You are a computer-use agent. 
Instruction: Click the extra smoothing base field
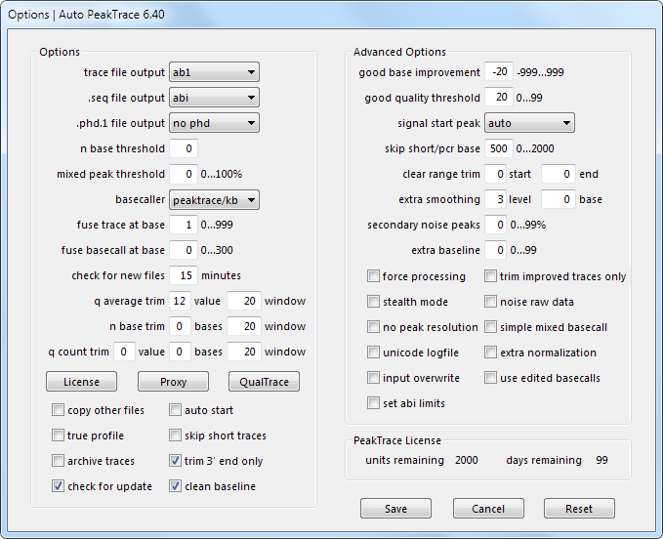pyautogui.click(x=559, y=199)
